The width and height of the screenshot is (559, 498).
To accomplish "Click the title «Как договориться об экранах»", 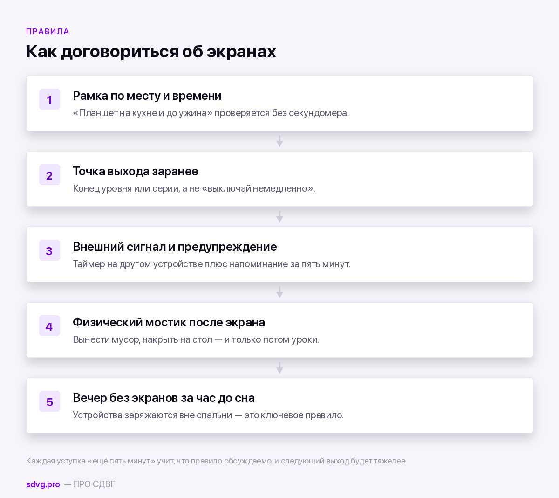I will [x=151, y=51].
